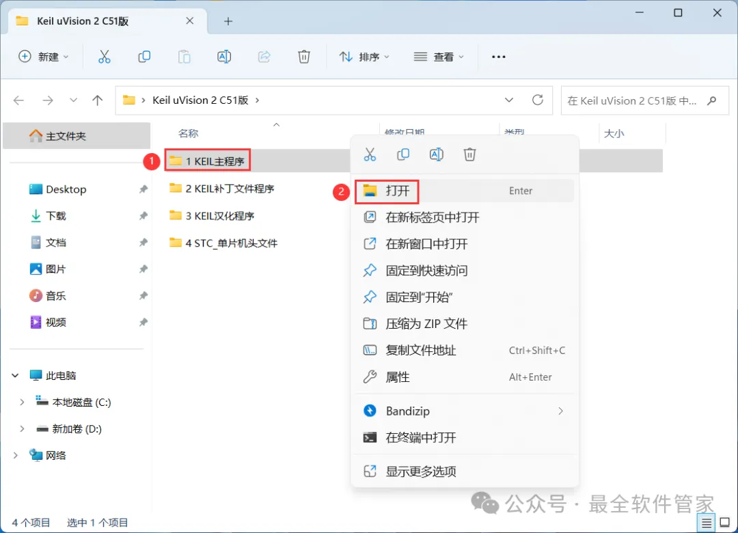Click Cut icon in the context menu
The height and width of the screenshot is (533, 738).
click(x=370, y=154)
